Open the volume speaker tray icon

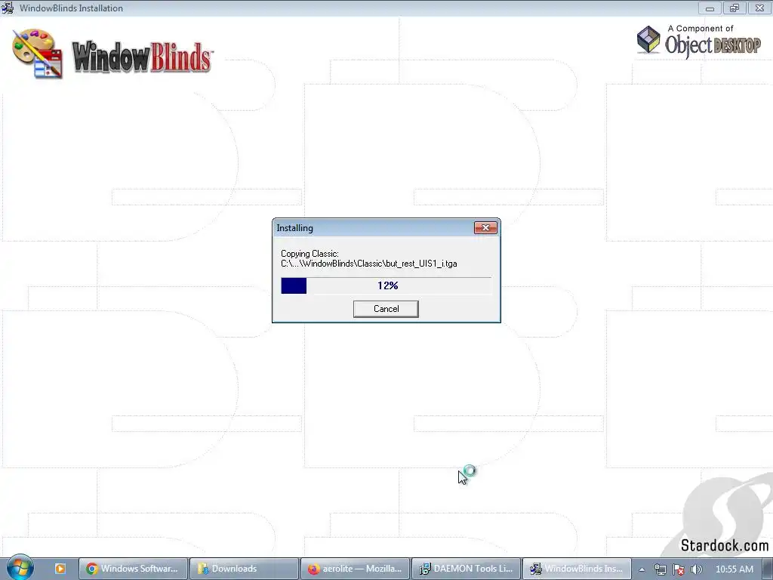pyautogui.click(x=696, y=569)
